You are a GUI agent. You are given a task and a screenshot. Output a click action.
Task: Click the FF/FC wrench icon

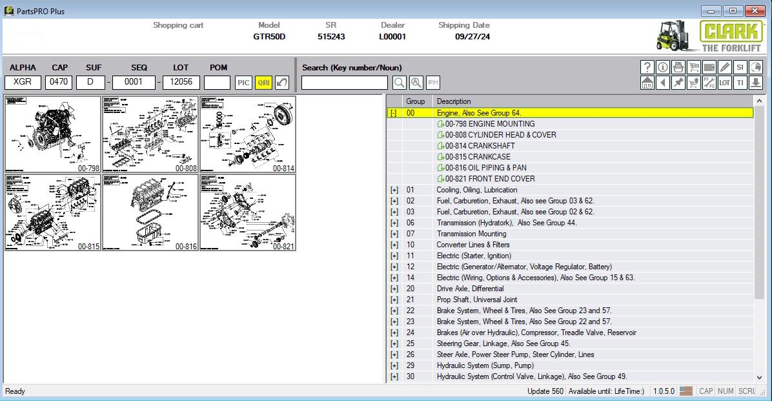(709, 83)
